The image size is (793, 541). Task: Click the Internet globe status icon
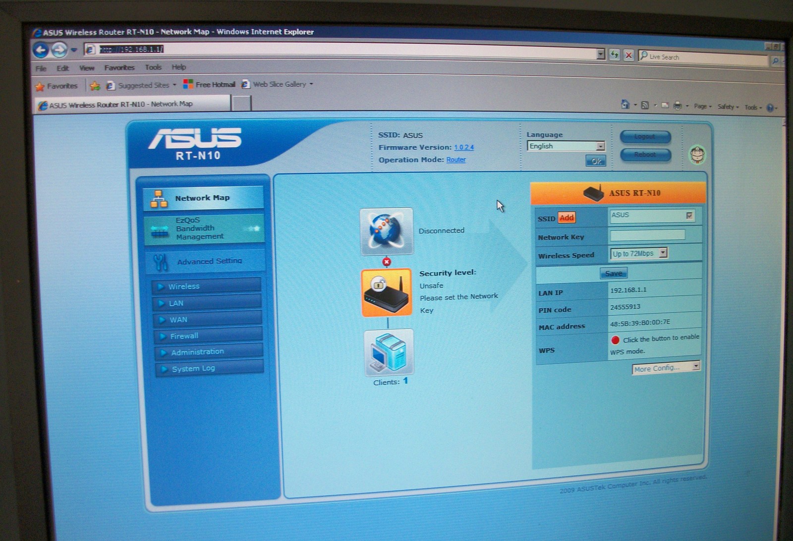click(x=386, y=231)
